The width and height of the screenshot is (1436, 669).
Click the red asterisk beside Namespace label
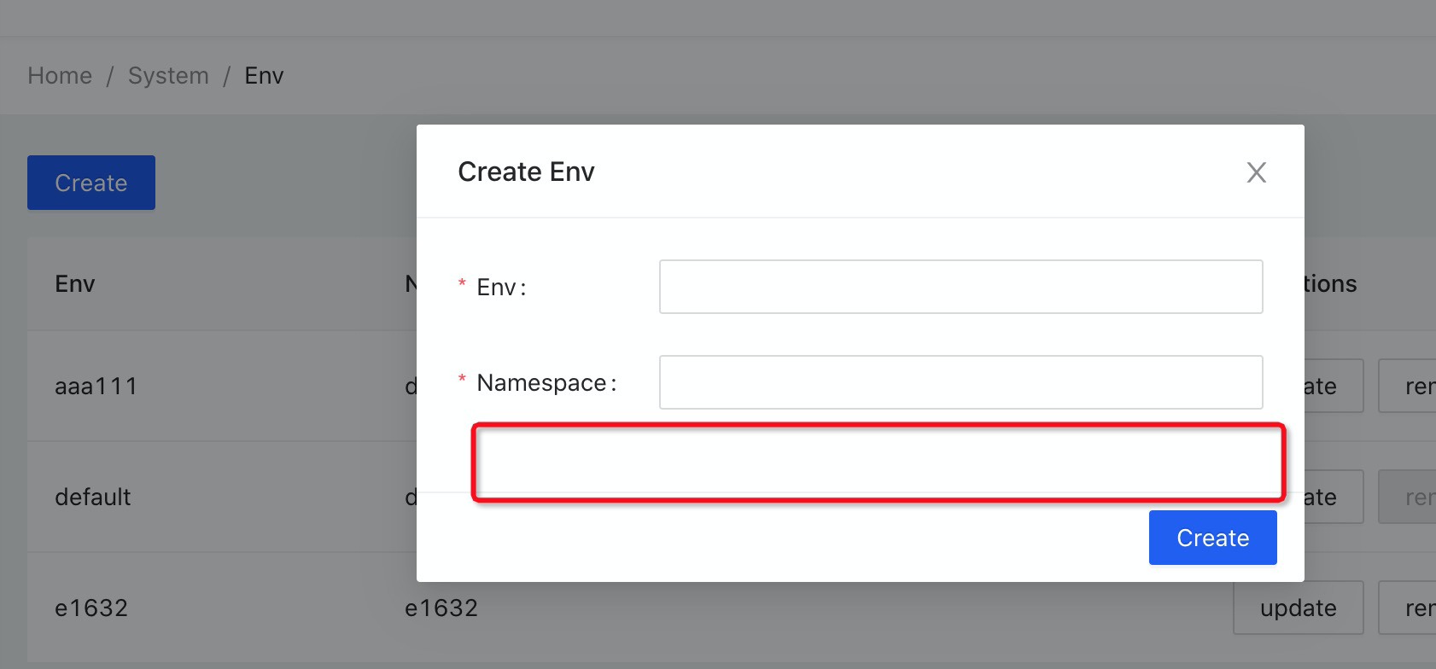(461, 377)
